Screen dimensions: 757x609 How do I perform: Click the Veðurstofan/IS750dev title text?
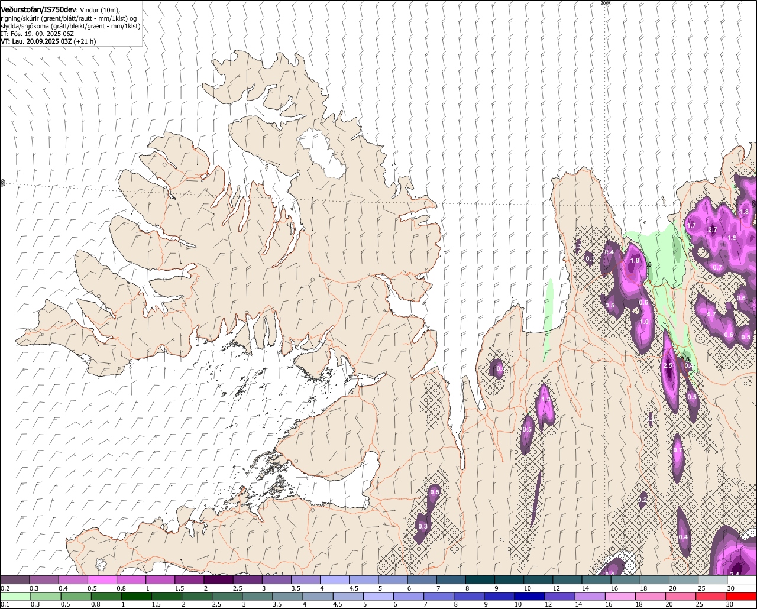click(38, 10)
